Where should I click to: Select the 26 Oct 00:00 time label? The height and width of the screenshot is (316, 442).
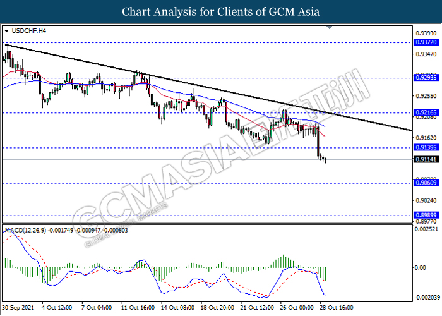pos(297,308)
